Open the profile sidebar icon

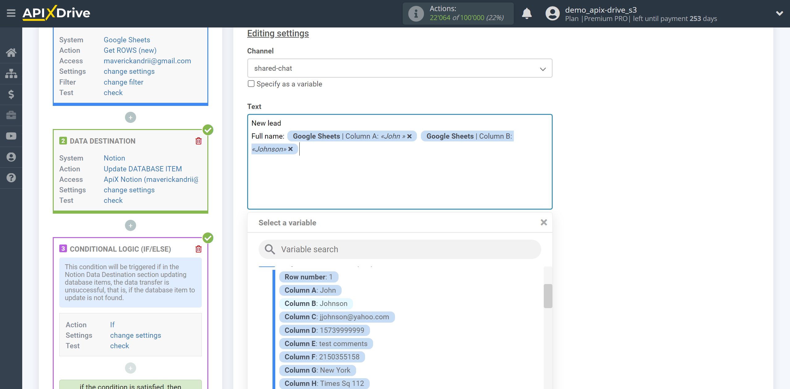11,157
